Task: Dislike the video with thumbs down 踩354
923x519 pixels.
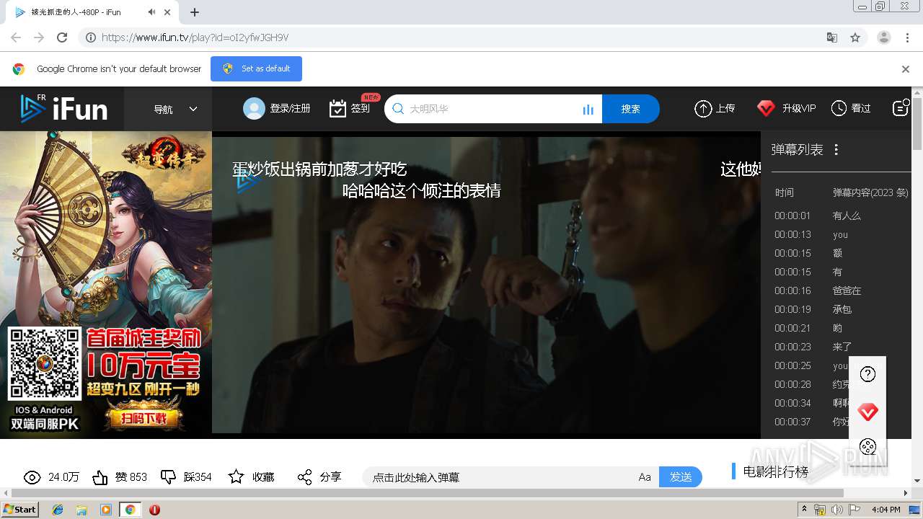Action: pyautogui.click(x=168, y=477)
